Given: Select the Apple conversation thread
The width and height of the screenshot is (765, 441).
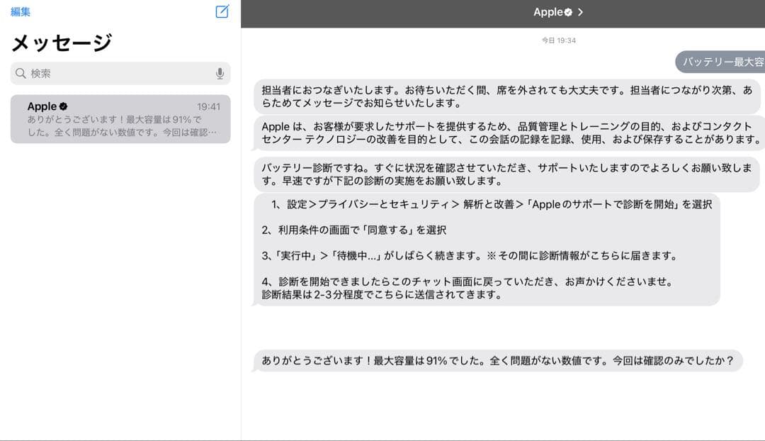Looking at the screenshot, I should click(x=120, y=118).
